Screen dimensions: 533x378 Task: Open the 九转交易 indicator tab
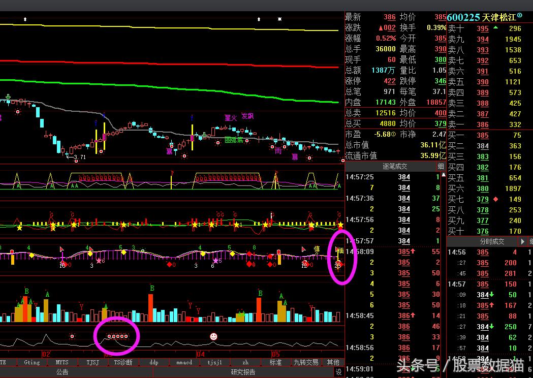[x=306, y=362]
